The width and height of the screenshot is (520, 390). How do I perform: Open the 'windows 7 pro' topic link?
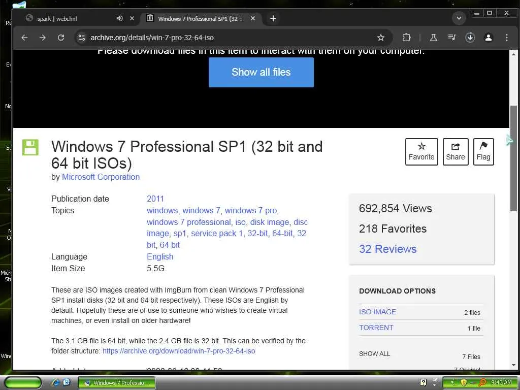tap(251, 211)
